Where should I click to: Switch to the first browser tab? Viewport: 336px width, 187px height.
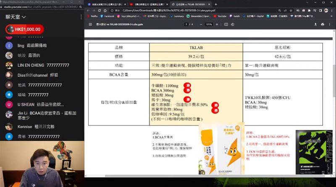[x=107, y=4]
